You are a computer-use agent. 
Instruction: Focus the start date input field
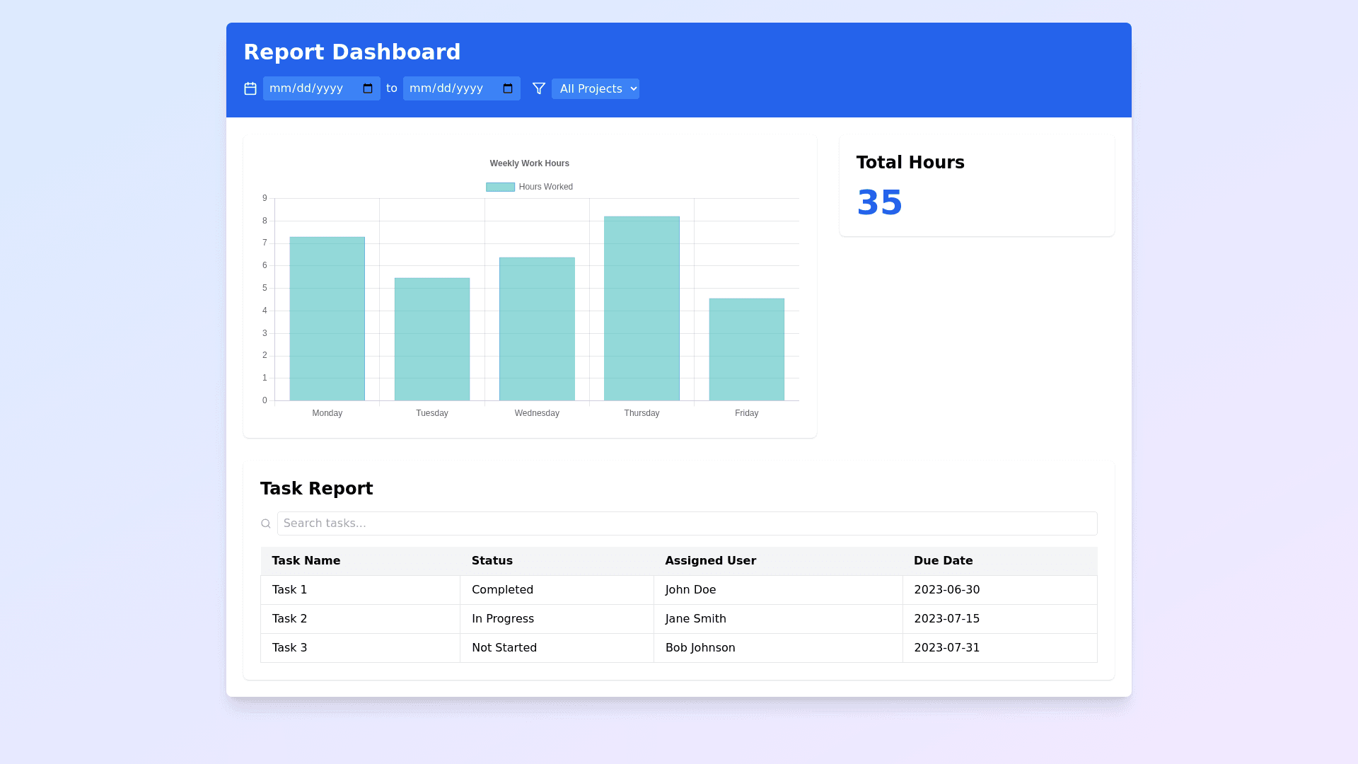pyautogui.click(x=311, y=88)
